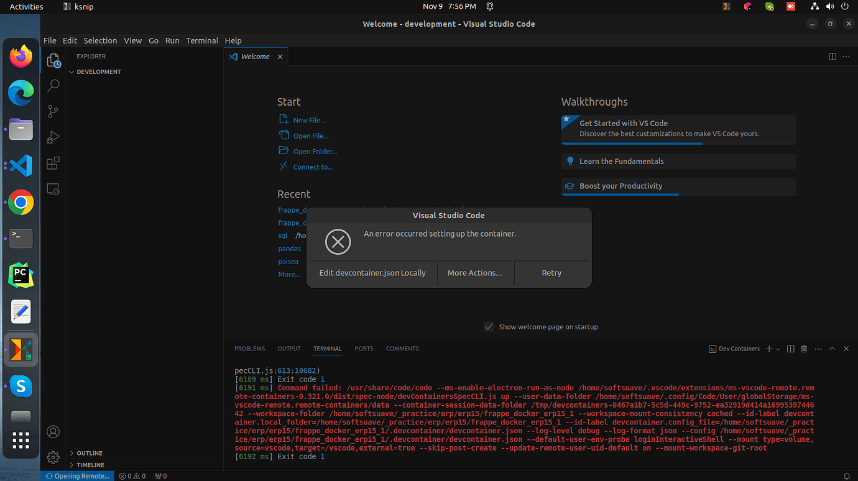Viewport: 858px width, 481px height.
Task: Split the terminal panel
Action: point(790,349)
